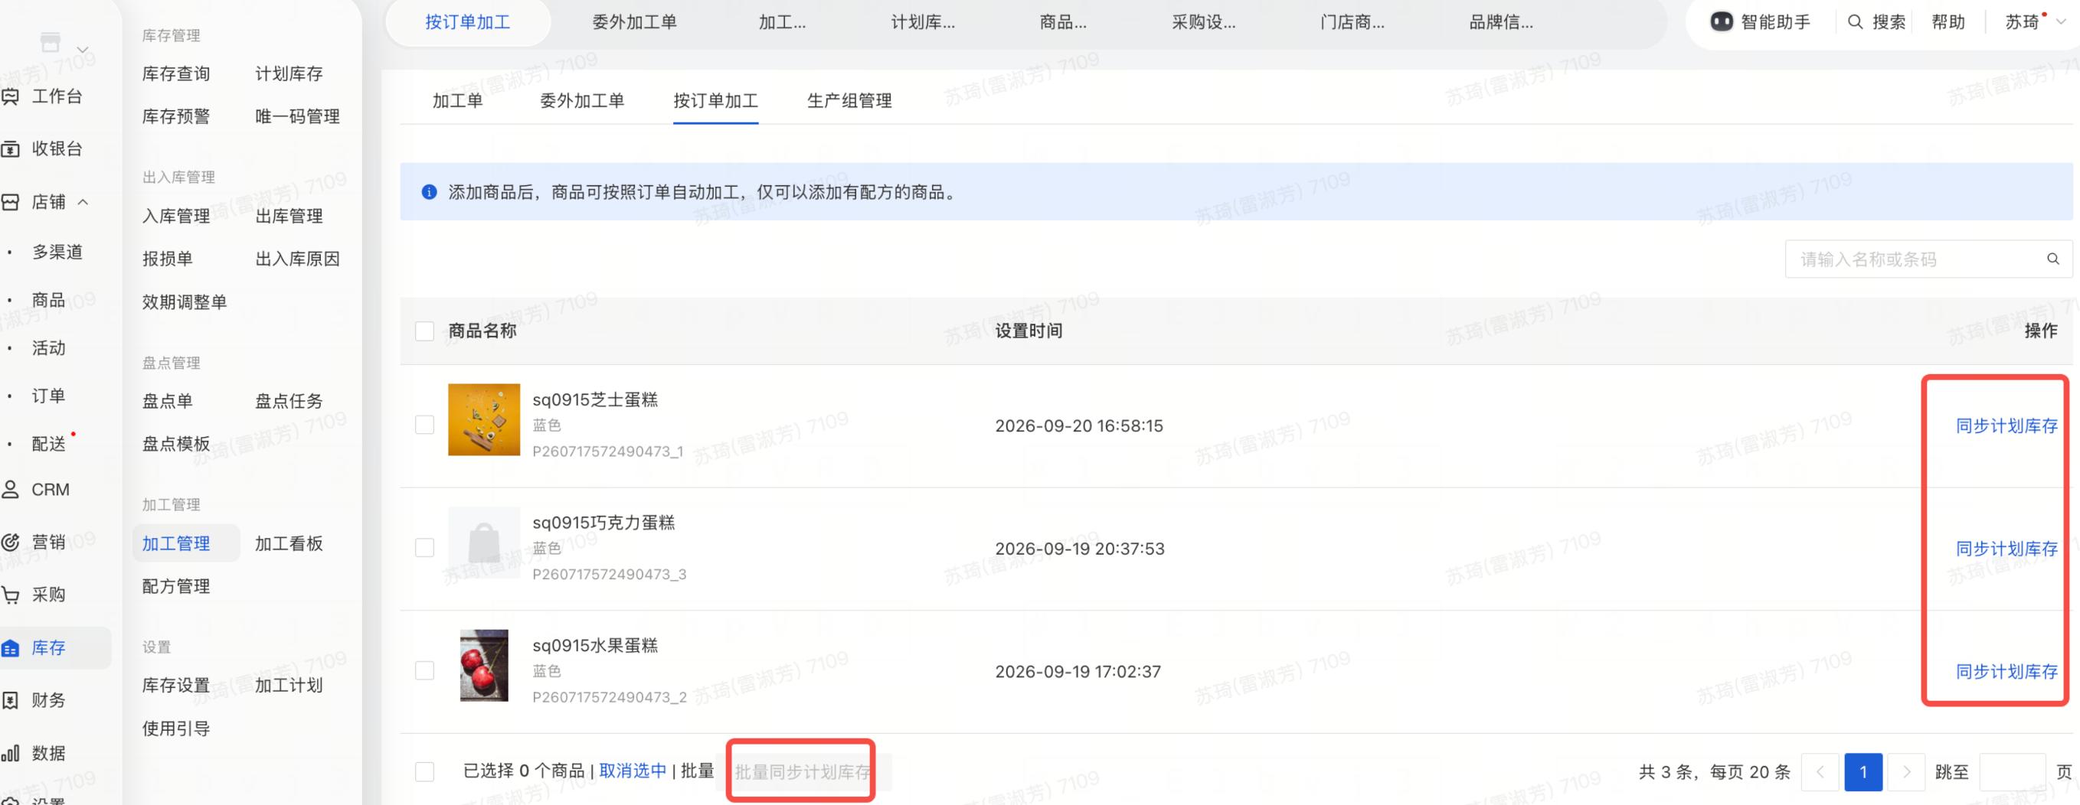Open the CRM person icon
The width and height of the screenshot is (2080, 805).
click(x=11, y=490)
